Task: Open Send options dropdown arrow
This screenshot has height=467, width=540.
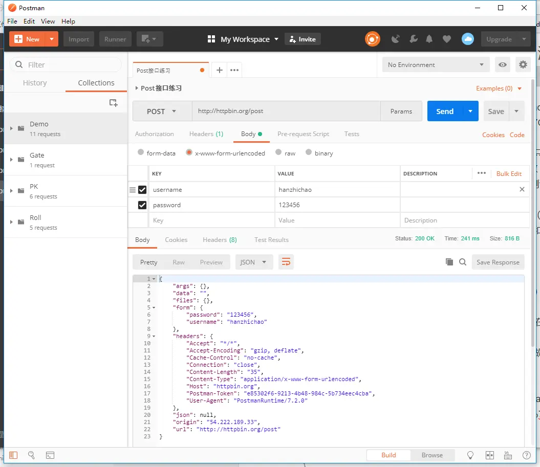Action: pyautogui.click(x=470, y=111)
